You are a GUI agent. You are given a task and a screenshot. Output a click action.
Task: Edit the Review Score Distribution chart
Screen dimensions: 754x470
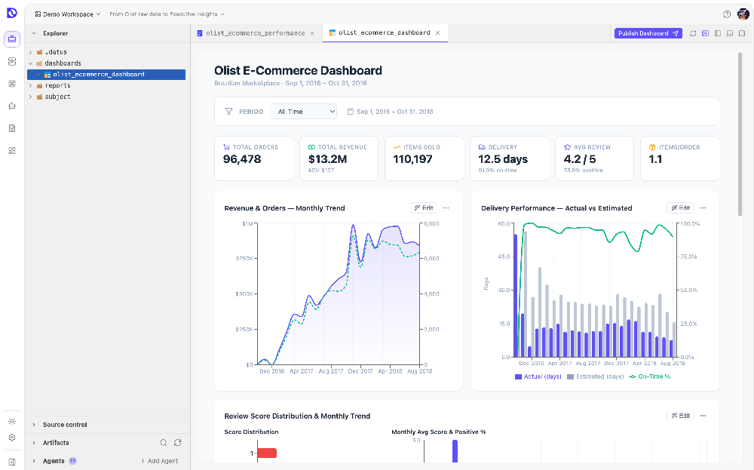pos(680,416)
